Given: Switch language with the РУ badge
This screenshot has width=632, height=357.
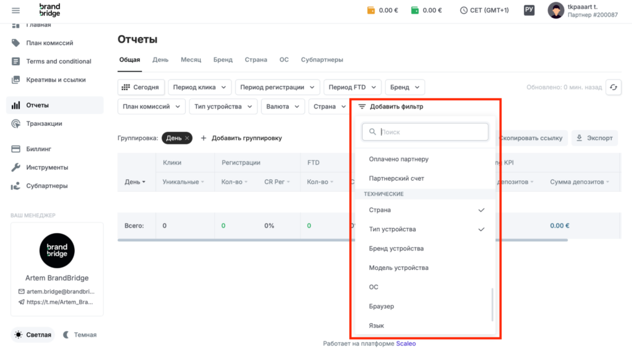Looking at the screenshot, I should [x=529, y=10].
